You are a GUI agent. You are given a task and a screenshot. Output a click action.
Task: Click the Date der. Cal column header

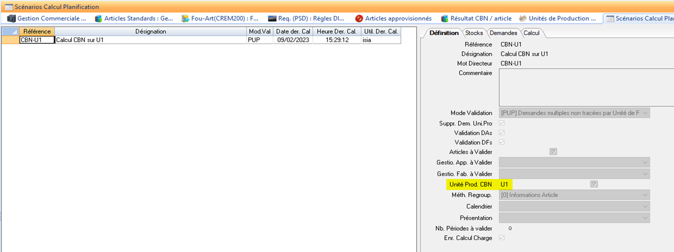tap(293, 31)
